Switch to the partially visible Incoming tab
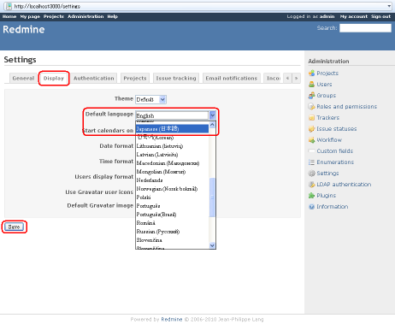Screen dimensions: 395x324 273,78
